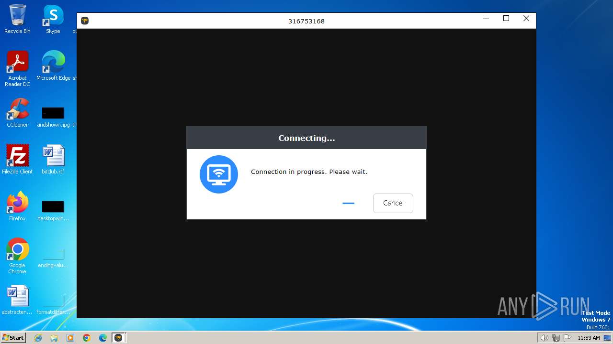This screenshot has height=344, width=613.
Task: Close the 316753168 remote window
Action: (x=526, y=19)
